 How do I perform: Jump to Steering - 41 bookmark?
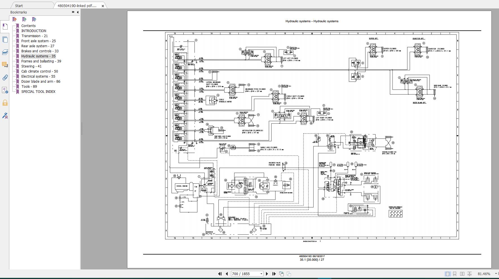click(31, 66)
